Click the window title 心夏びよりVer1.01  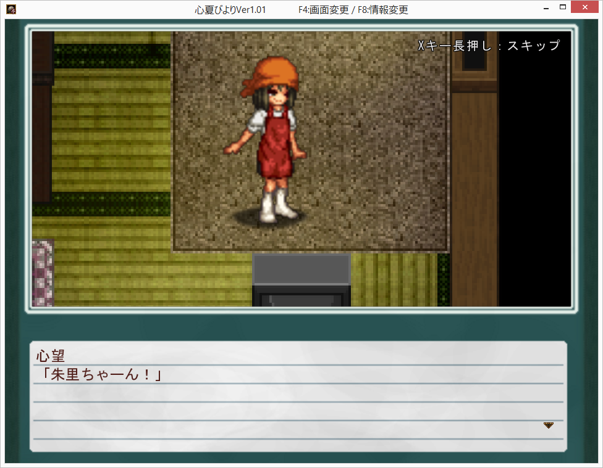[230, 10]
